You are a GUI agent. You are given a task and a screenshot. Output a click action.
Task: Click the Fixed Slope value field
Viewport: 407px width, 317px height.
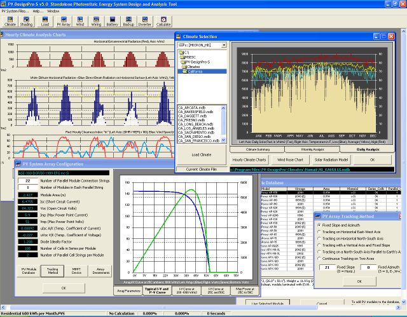(327, 269)
